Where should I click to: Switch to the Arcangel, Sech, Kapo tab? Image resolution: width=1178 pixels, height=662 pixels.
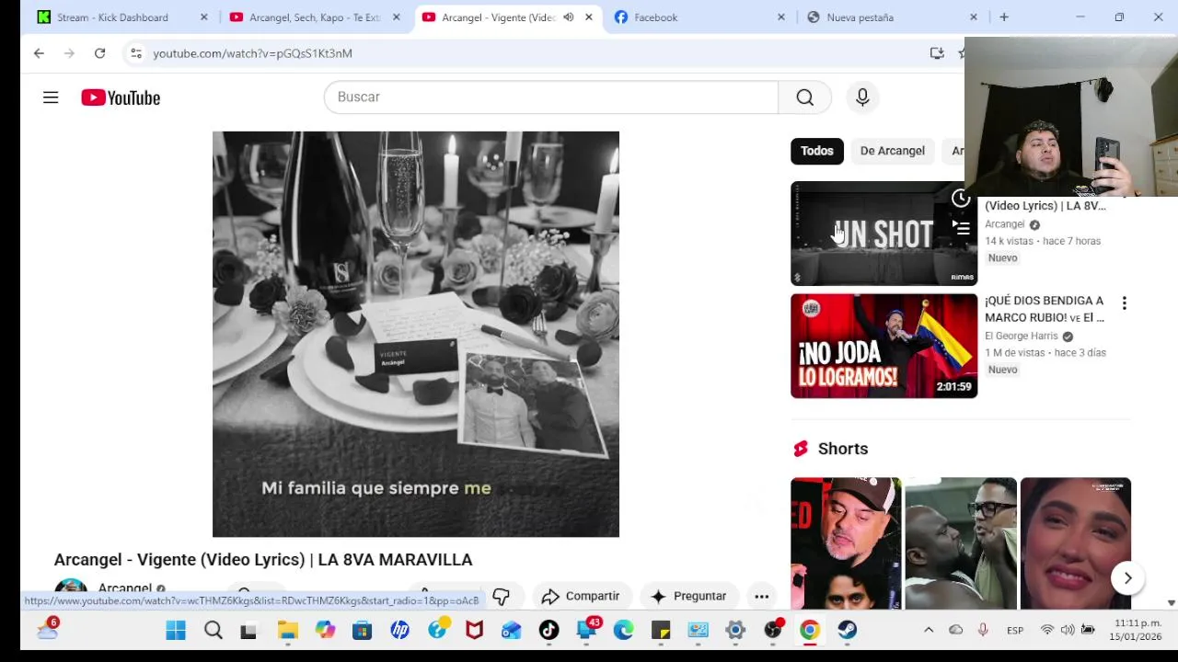pyautogui.click(x=315, y=17)
